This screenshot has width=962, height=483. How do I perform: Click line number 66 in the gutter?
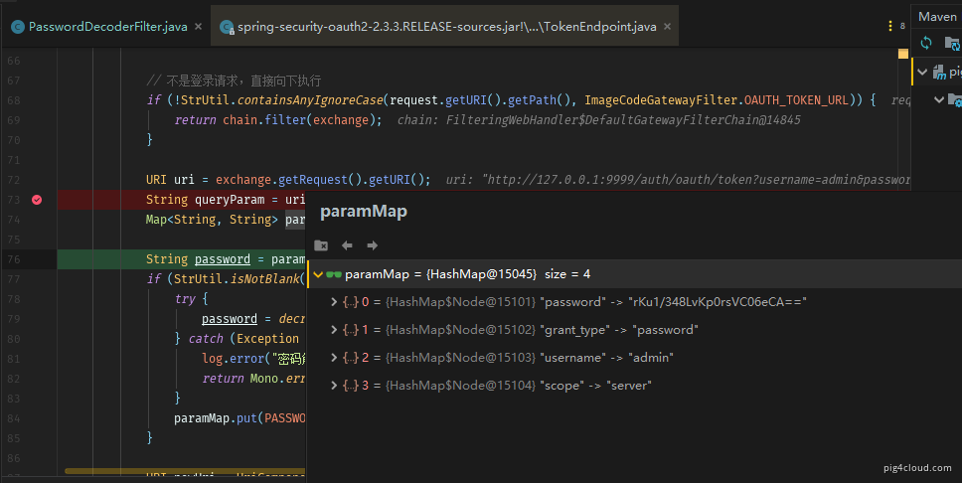coord(14,61)
